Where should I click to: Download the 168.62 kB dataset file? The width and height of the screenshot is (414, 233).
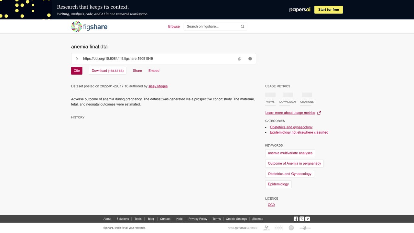(x=107, y=71)
